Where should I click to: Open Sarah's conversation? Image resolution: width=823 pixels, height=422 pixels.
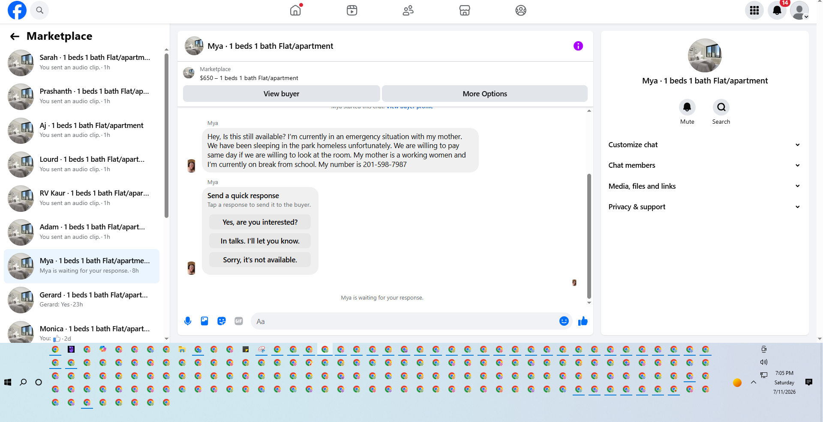click(81, 62)
